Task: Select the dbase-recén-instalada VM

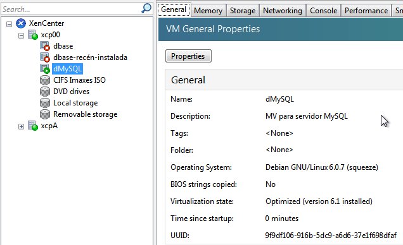Action: tap(90, 57)
